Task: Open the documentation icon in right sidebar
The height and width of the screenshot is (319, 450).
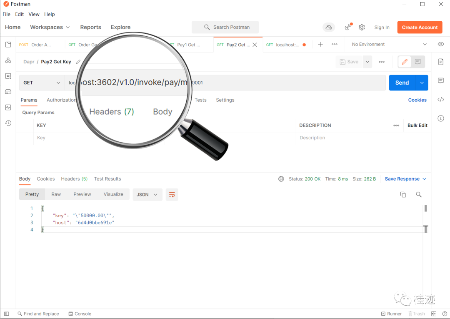Action: 441,62
